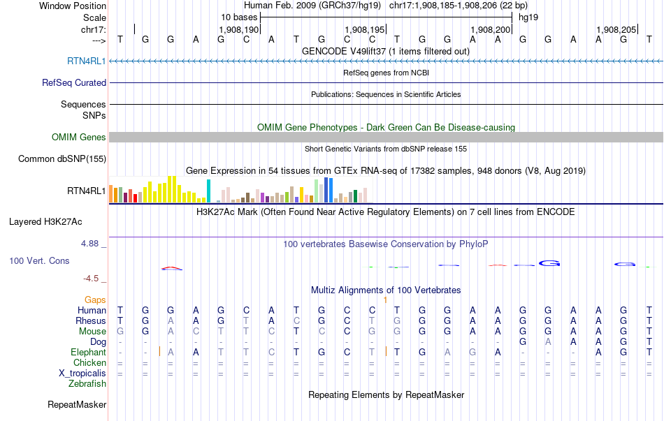This screenshot has height=421, width=664.
Task: Click the Chicken species label
Action: (x=89, y=362)
